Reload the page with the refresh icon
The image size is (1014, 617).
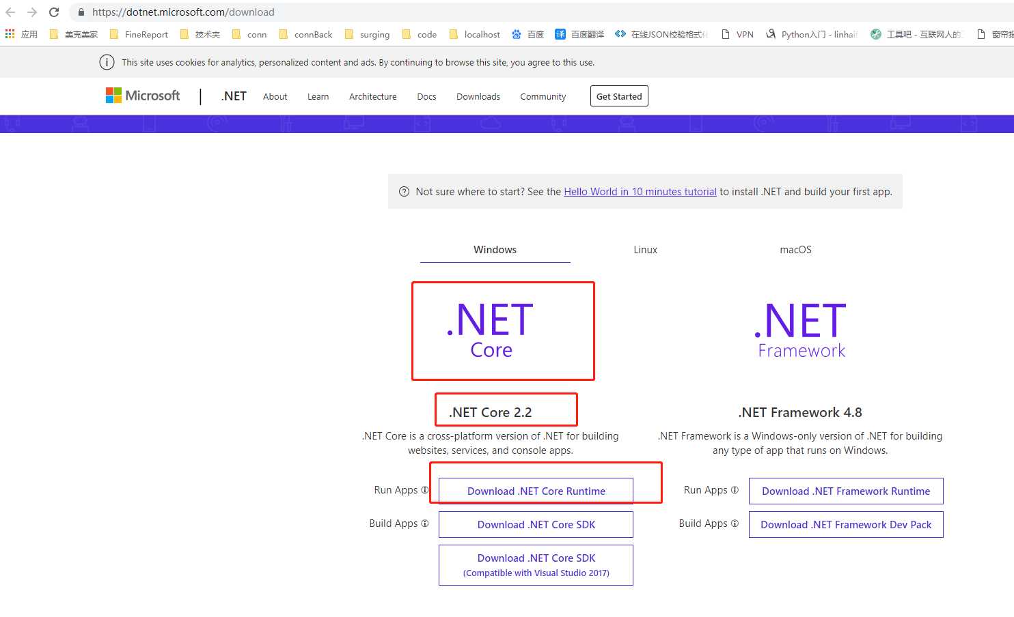click(54, 12)
